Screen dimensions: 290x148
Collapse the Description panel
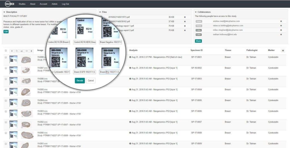(4, 12)
